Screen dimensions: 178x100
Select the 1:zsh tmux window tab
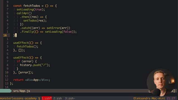(x=47, y=98)
